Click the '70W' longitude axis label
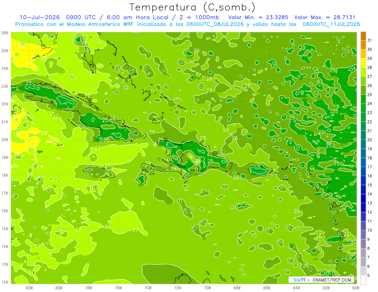Screen dimensions: 378x292 point(207,288)
